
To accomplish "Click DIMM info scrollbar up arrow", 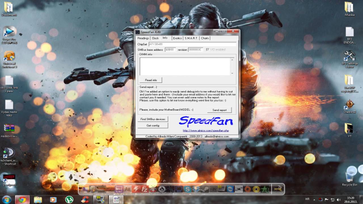I will [232, 60].
